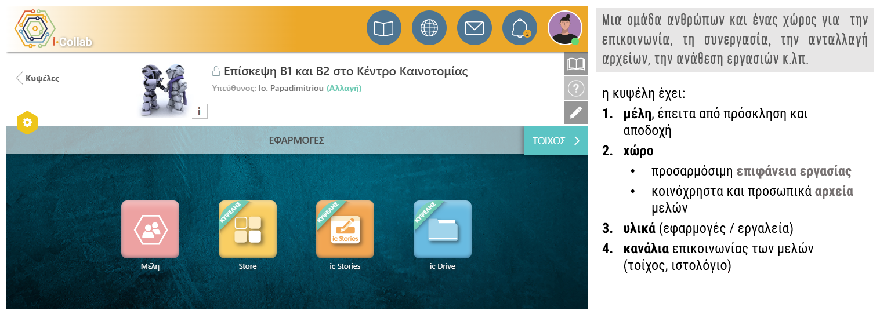Viewport: 880px width, 314px height.
Task: Open the yellow hexagon settings gear
Action: [28, 122]
